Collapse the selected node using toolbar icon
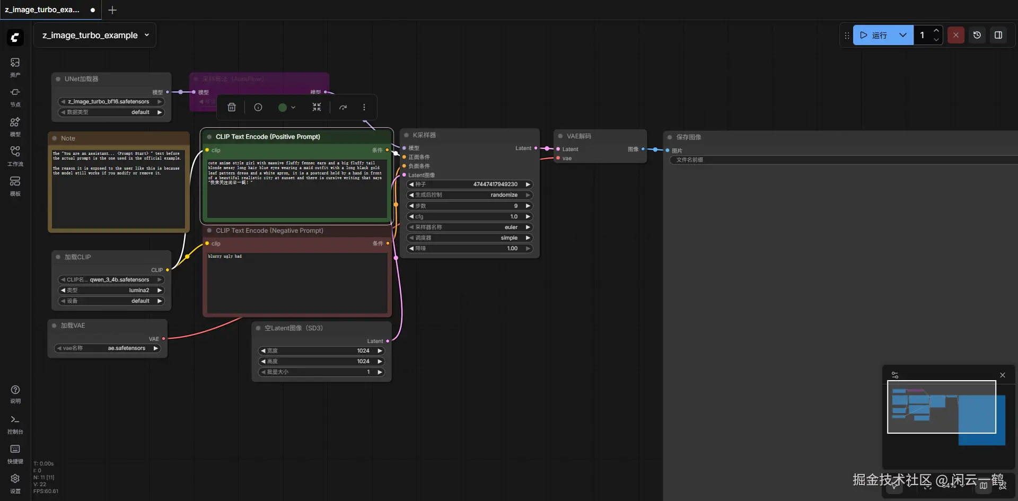Viewport: 1018px width, 501px height. 317,107
